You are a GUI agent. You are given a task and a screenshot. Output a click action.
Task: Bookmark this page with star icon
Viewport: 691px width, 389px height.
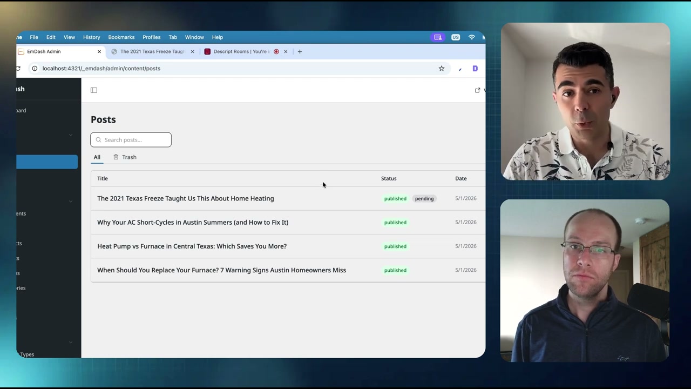442,69
